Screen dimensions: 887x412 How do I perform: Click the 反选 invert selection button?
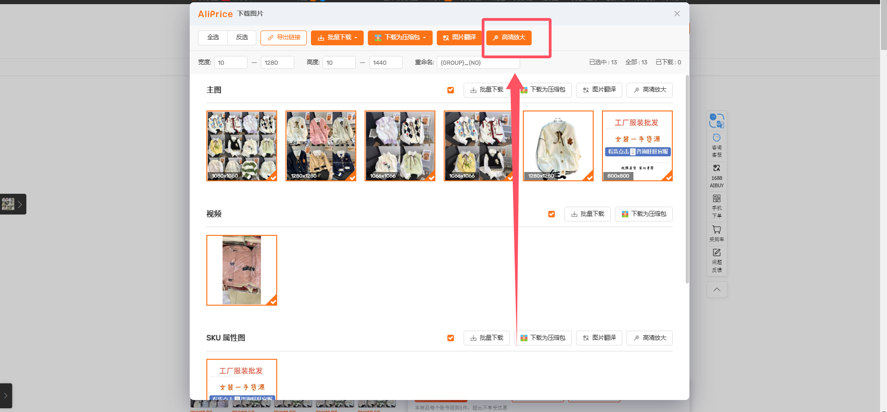242,37
